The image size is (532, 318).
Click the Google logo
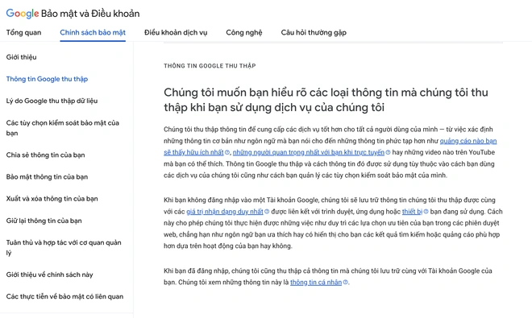pyautogui.click(x=23, y=14)
